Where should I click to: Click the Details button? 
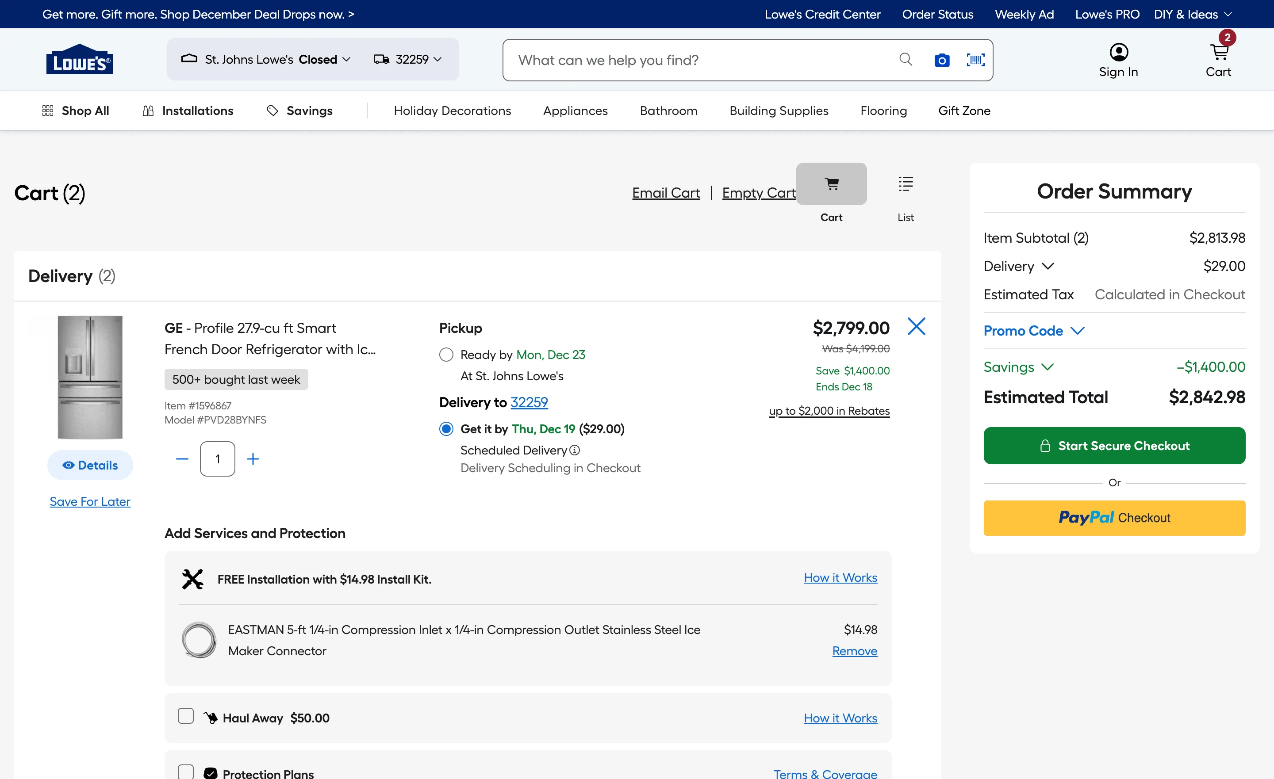click(90, 465)
